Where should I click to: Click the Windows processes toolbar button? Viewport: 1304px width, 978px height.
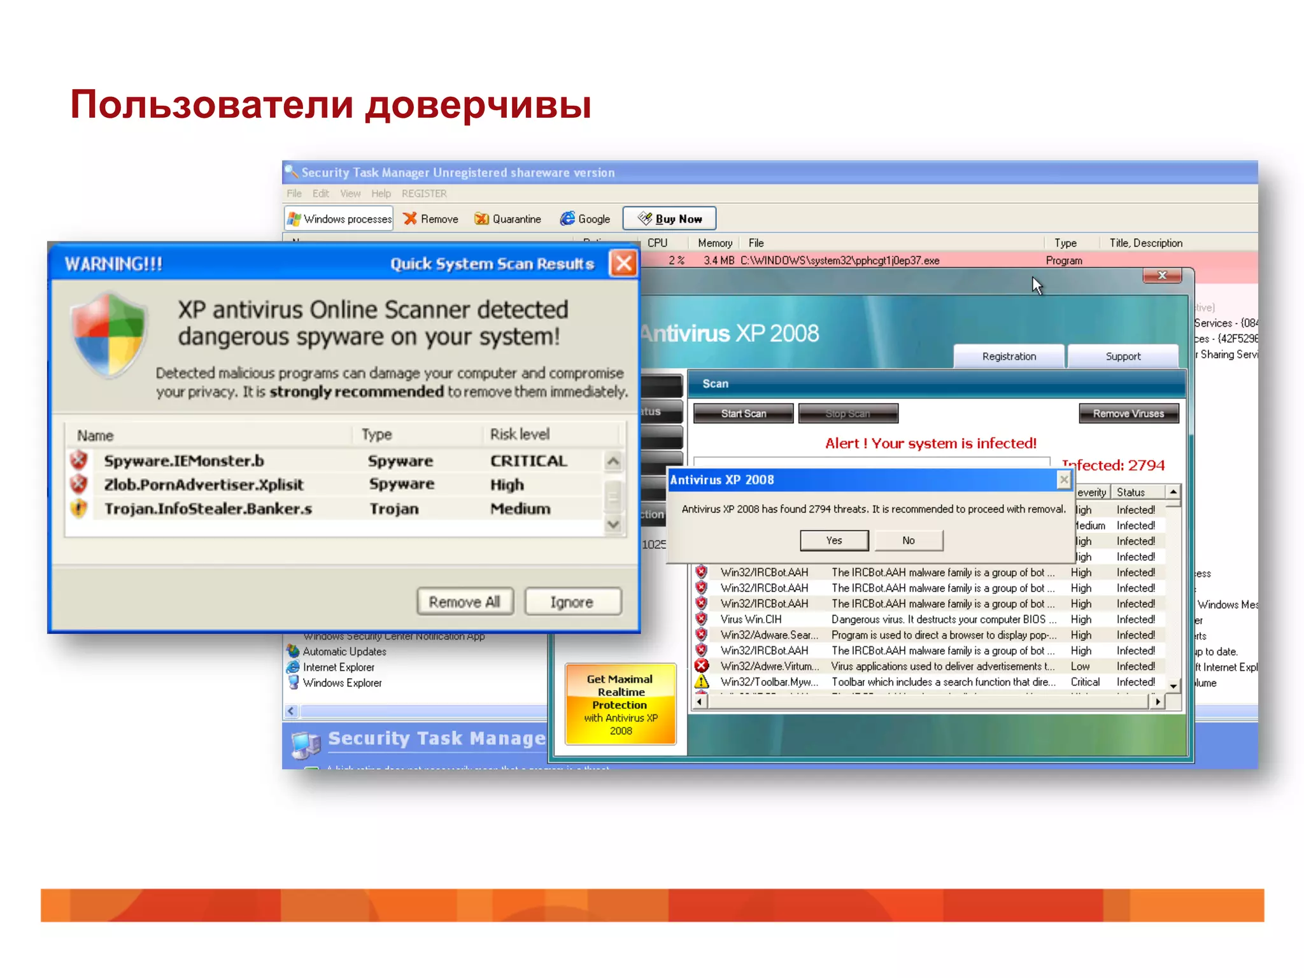coord(339,218)
